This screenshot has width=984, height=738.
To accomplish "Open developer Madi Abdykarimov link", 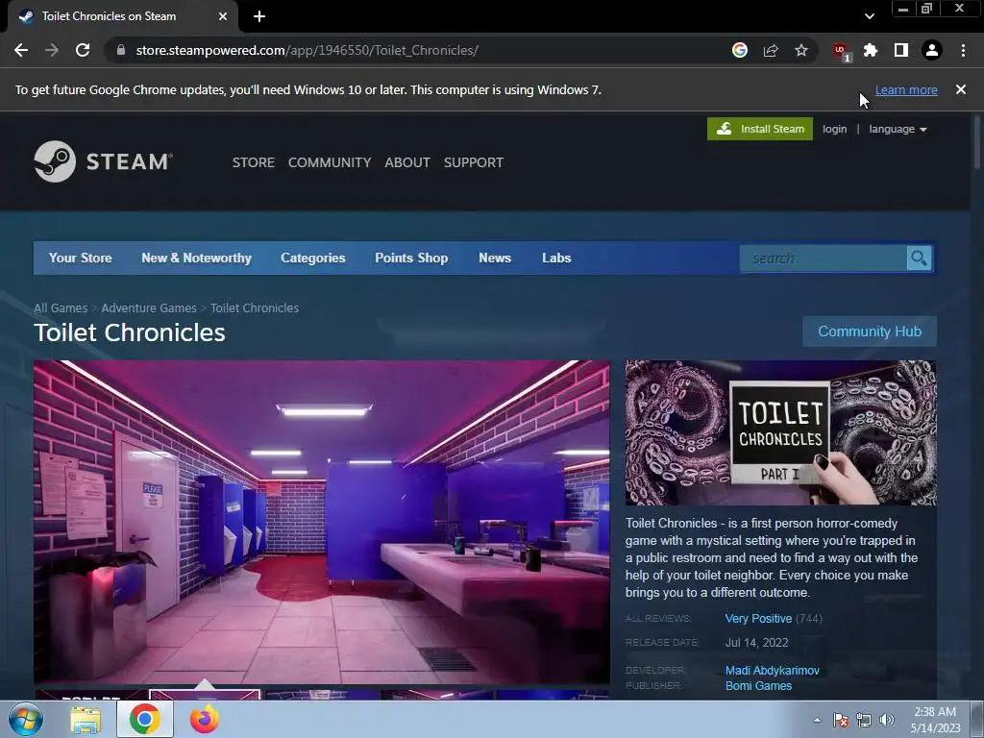I will pos(772,670).
